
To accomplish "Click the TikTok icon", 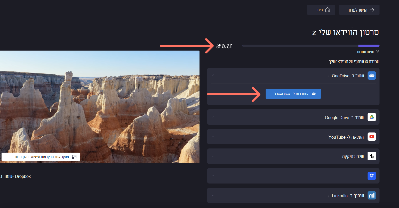I will [372, 156].
